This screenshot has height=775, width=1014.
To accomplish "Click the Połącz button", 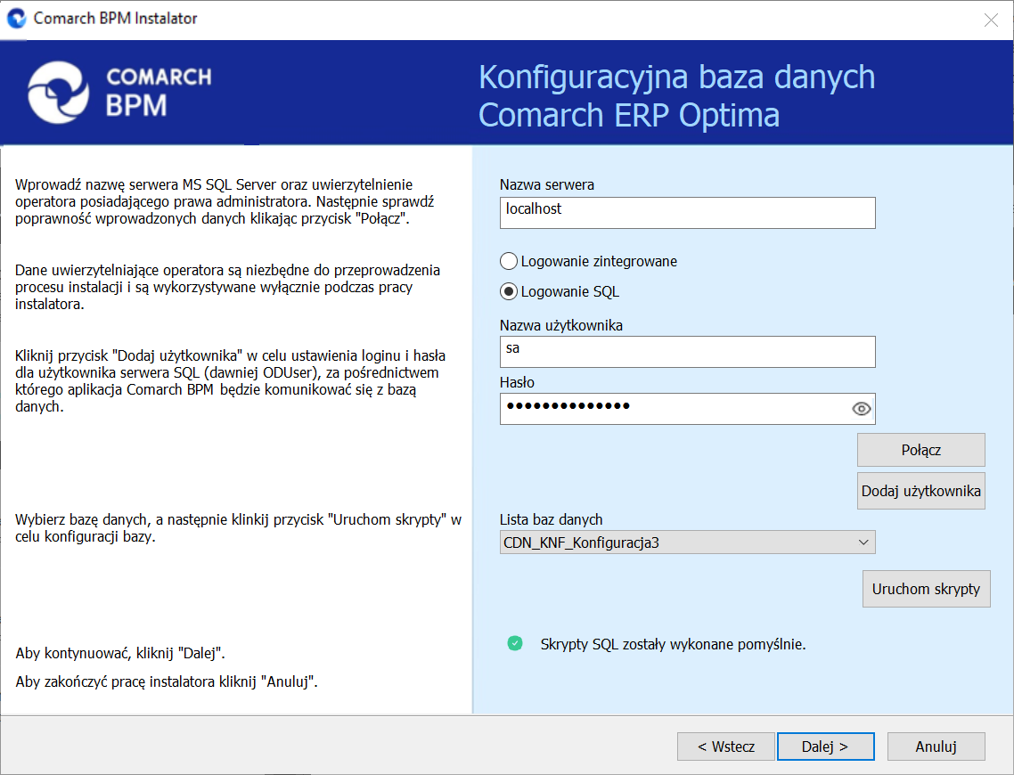I will pos(920,450).
